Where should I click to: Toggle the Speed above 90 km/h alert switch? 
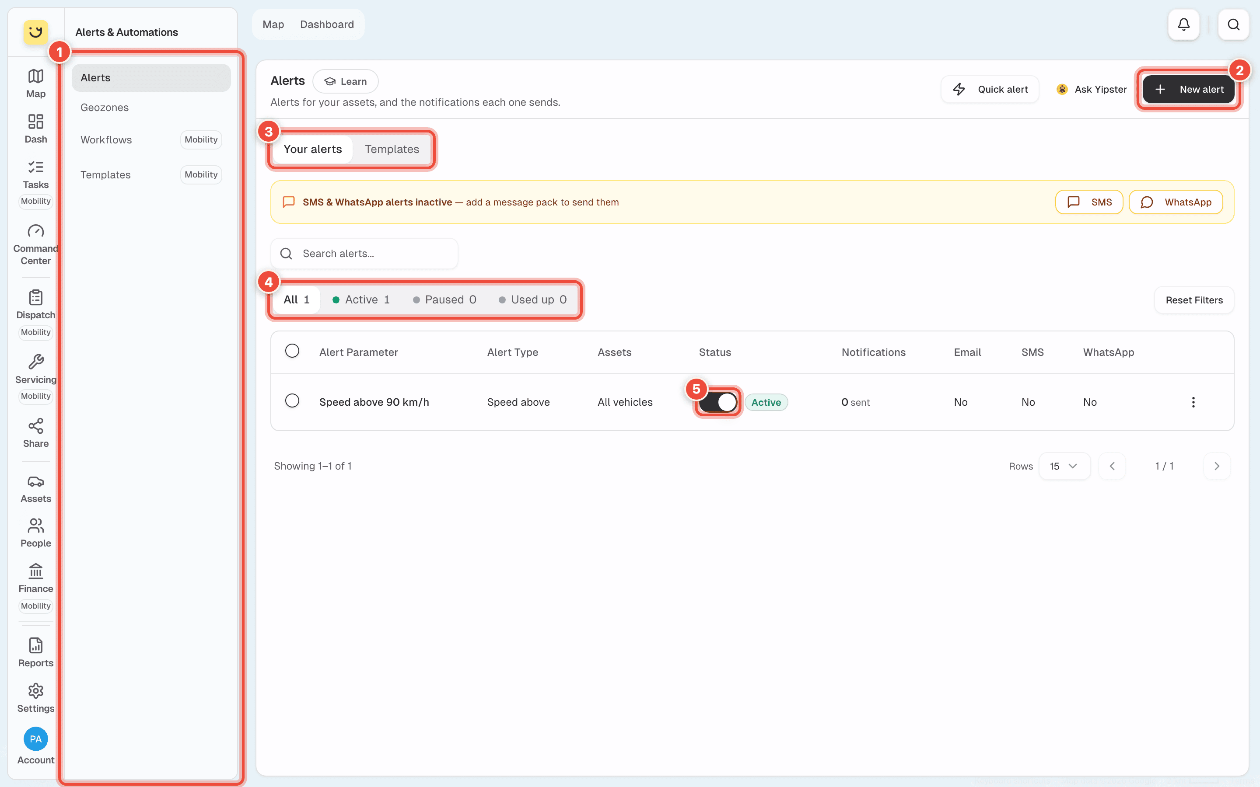[717, 402]
